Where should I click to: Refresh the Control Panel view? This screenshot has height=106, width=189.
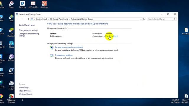tap(144, 19)
